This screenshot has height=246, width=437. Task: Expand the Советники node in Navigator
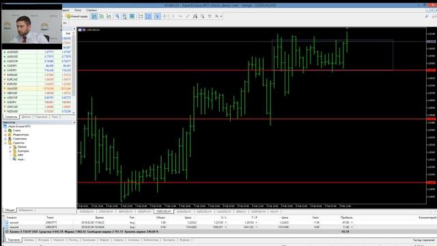(5, 139)
